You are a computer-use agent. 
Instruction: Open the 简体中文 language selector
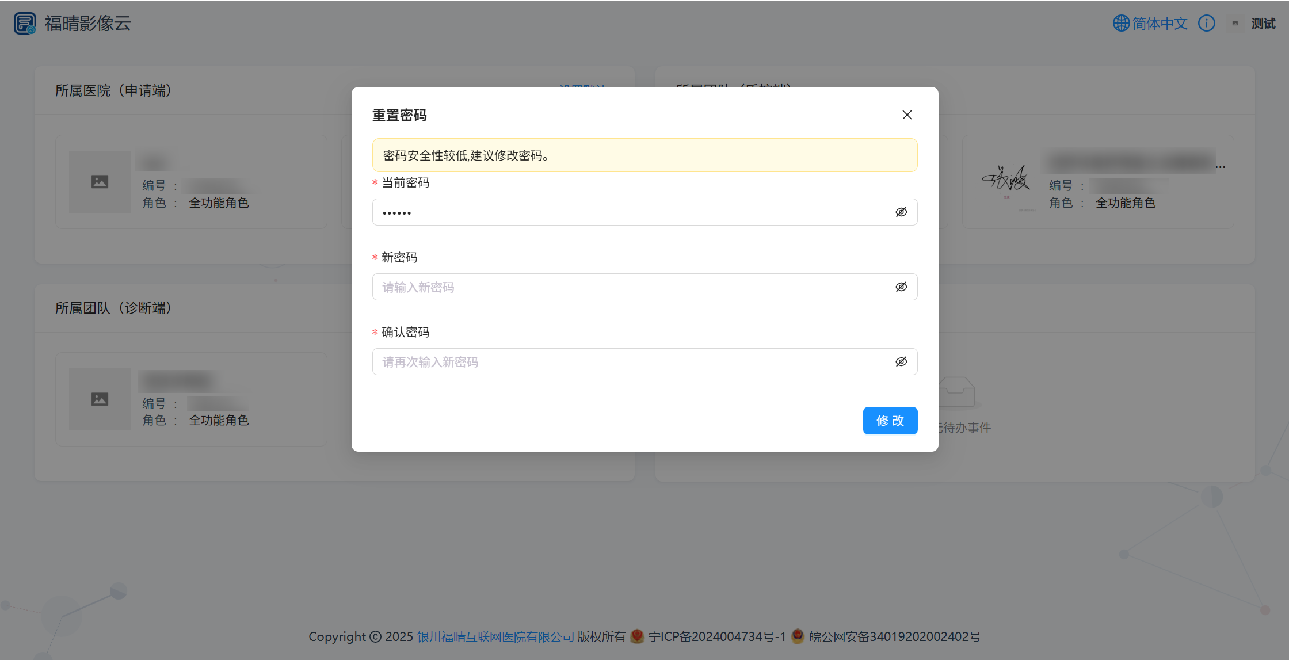coord(1159,22)
